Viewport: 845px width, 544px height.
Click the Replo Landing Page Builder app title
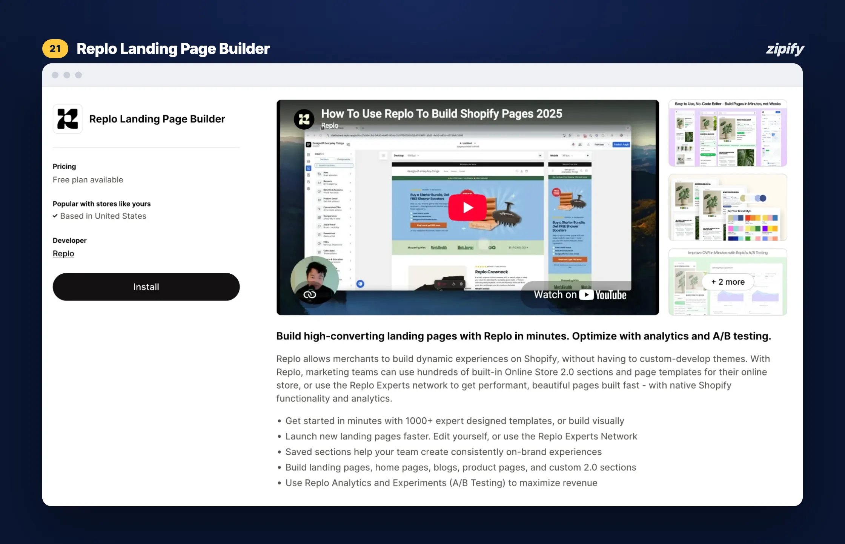(x=157, y=119)
